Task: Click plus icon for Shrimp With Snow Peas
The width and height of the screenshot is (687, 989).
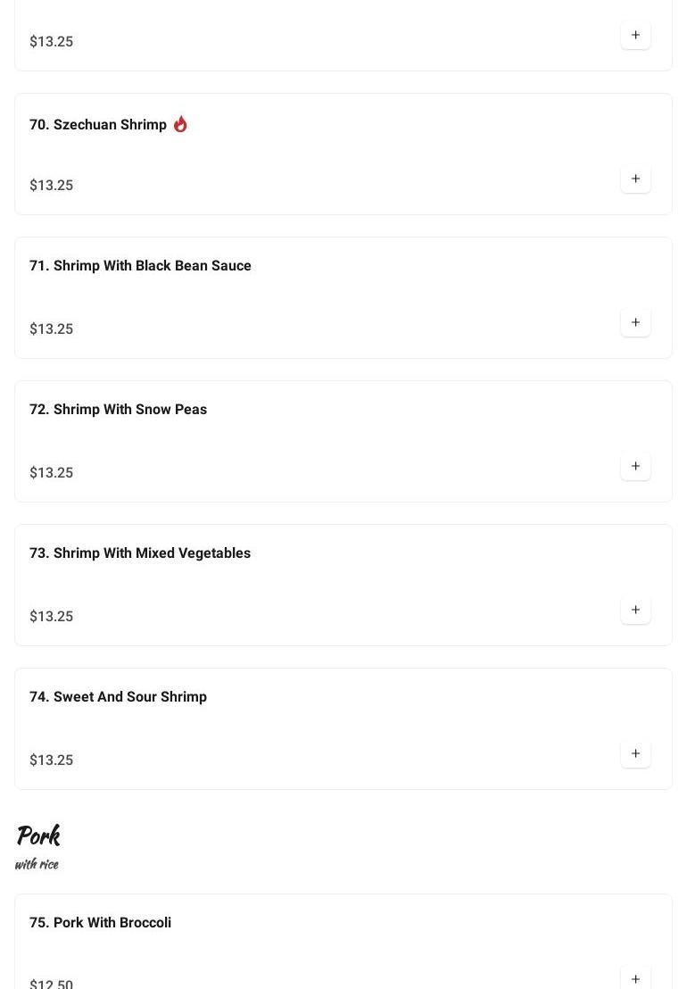Action: 635,466
